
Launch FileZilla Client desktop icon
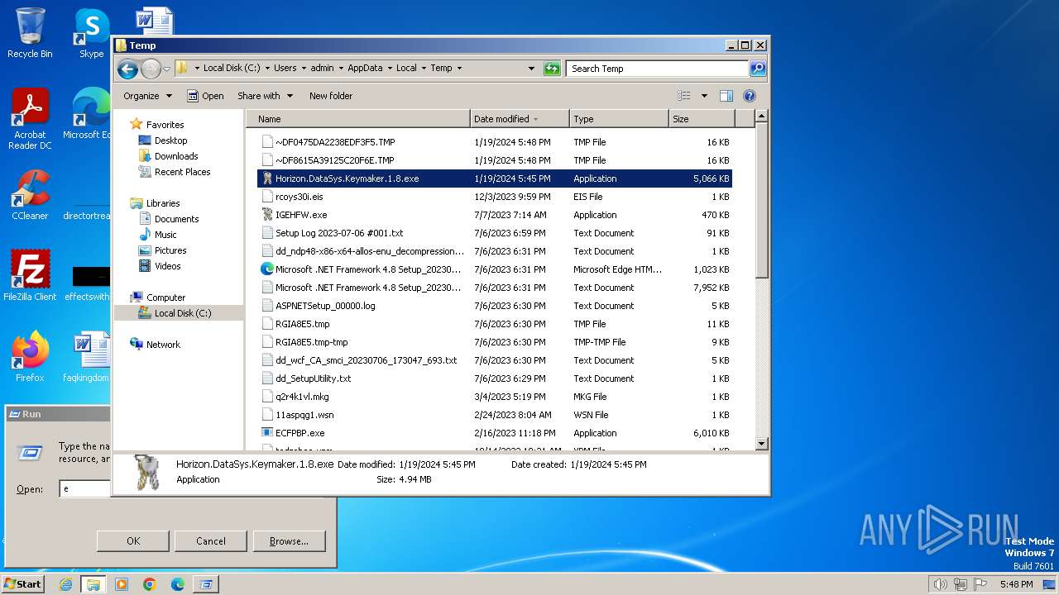coord(30,275)
